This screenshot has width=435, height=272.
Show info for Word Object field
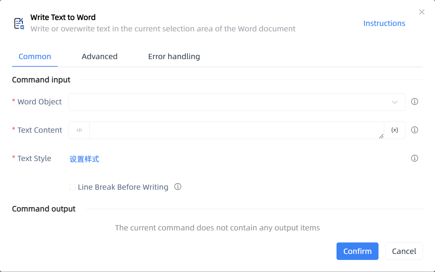click(x=414, y=102)
